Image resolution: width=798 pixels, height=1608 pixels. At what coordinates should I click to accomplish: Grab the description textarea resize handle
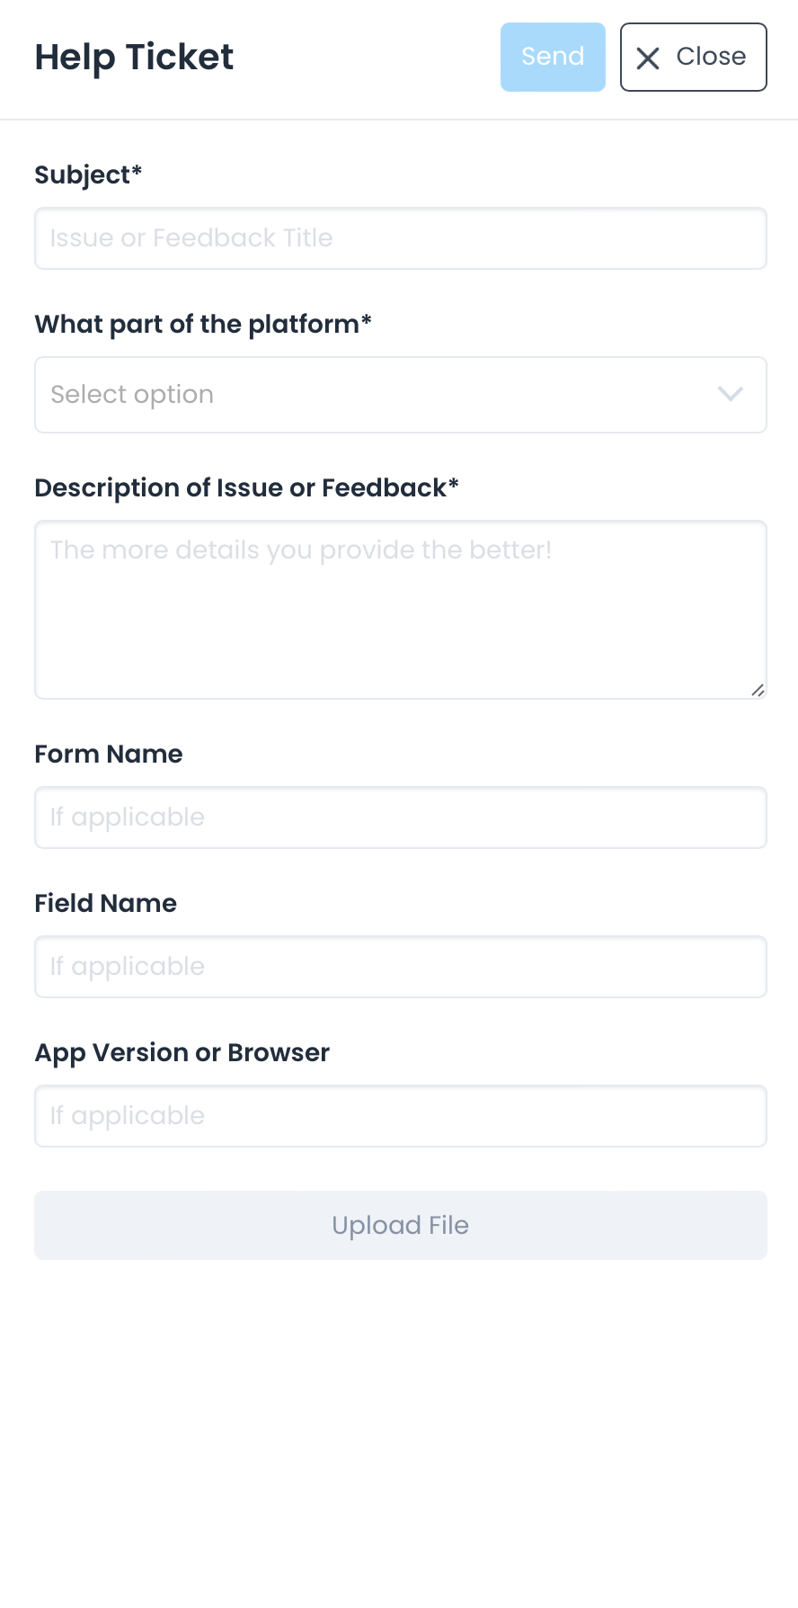tap(758, 690)
